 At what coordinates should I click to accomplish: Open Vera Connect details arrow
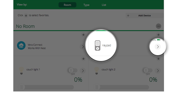coord(83,47)
